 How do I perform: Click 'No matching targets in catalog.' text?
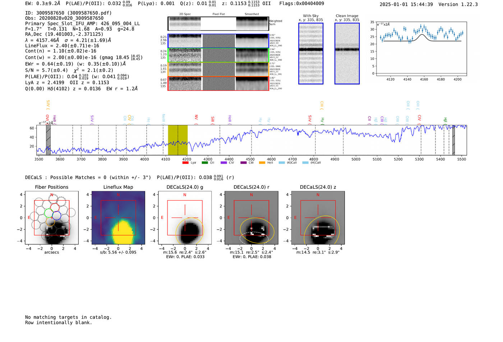(68, 317)
